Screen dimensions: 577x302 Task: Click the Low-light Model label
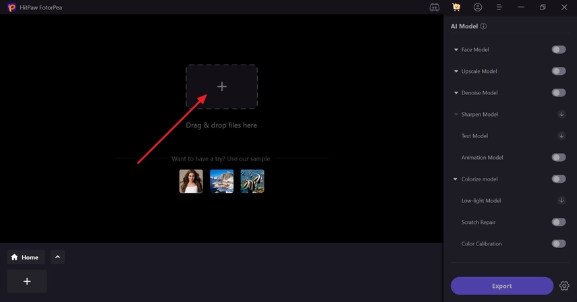tap(481, 201)
